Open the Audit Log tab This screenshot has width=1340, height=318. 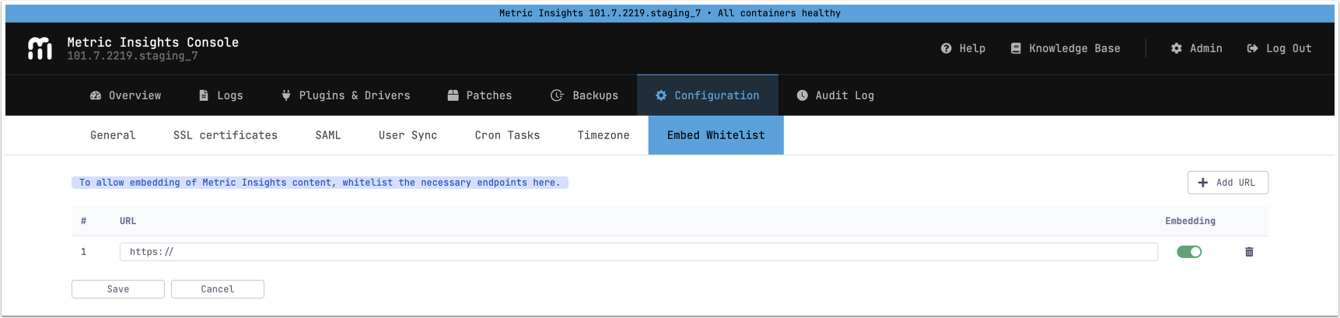pos(835,96)
